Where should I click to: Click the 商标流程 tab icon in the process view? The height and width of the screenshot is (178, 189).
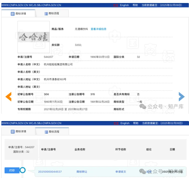tap(46, 132)
